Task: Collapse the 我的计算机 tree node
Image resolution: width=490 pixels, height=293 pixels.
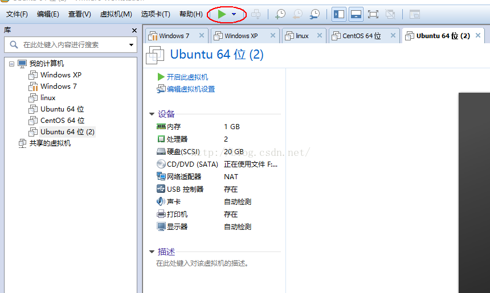Action: click(x=11, y=64)
